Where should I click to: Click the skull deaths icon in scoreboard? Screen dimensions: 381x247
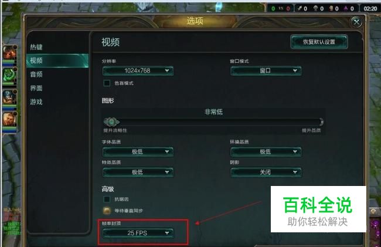pos(331,9)
